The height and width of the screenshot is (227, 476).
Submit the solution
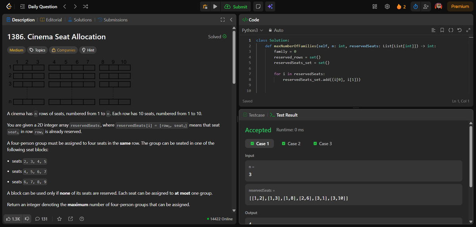236,7
